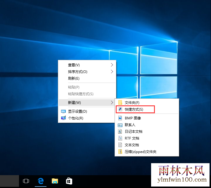Open the 新建(W) menu entry
The image size is (211, 188).
[87, 102]
